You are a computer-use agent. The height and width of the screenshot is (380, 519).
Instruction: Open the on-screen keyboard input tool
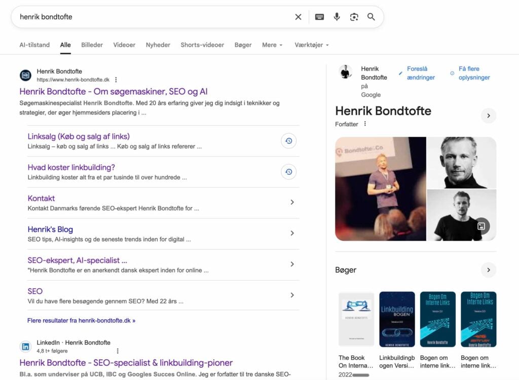tap(319, 17)
